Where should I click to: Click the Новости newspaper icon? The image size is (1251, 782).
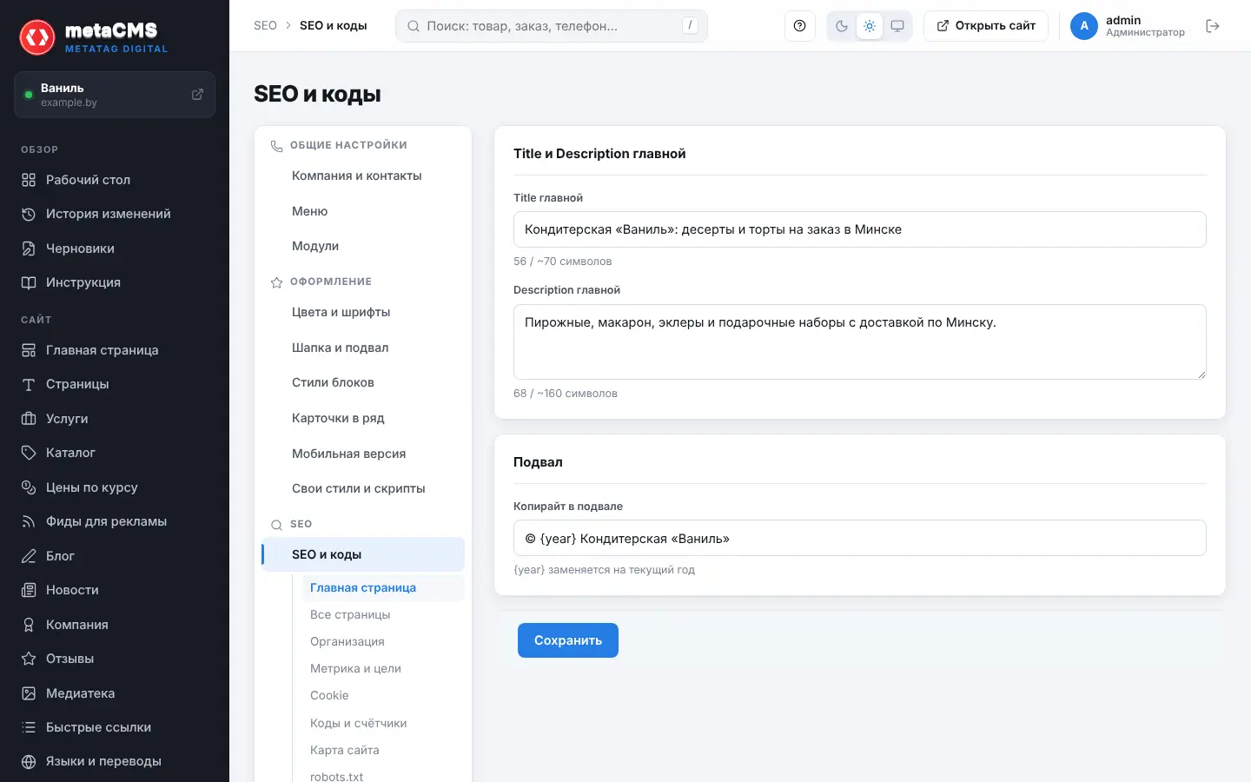[29, 590]
